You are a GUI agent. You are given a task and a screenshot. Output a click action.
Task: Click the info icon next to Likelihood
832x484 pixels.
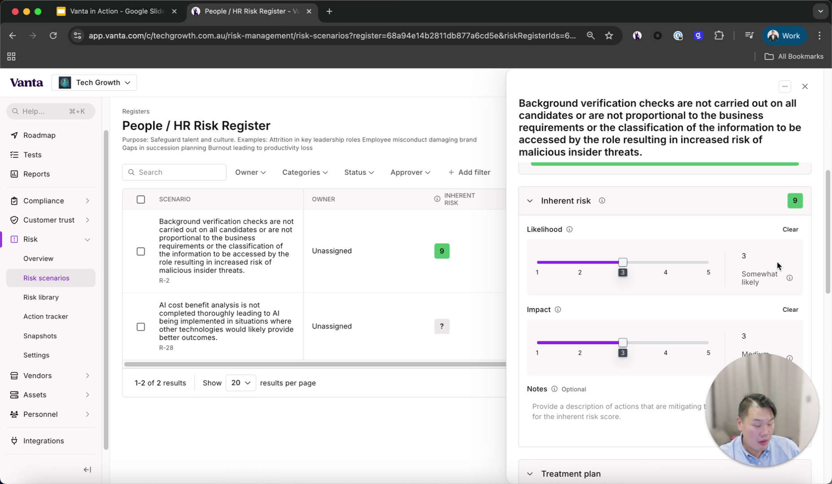pos(569,229)
